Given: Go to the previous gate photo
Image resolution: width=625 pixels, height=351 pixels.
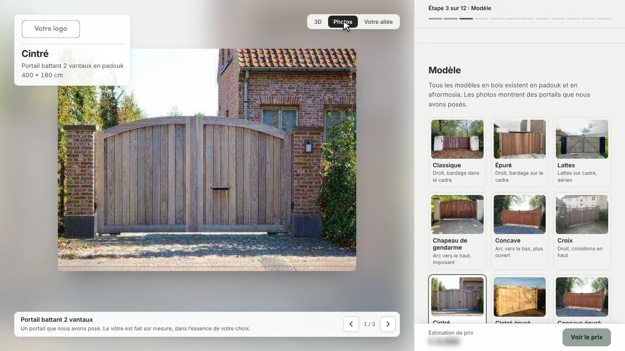Looking at the screenshot, I should (351, 324).
